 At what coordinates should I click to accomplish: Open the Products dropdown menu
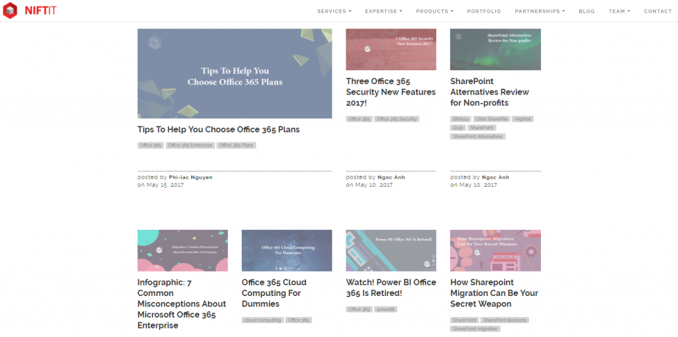click(x=434, y=11)
